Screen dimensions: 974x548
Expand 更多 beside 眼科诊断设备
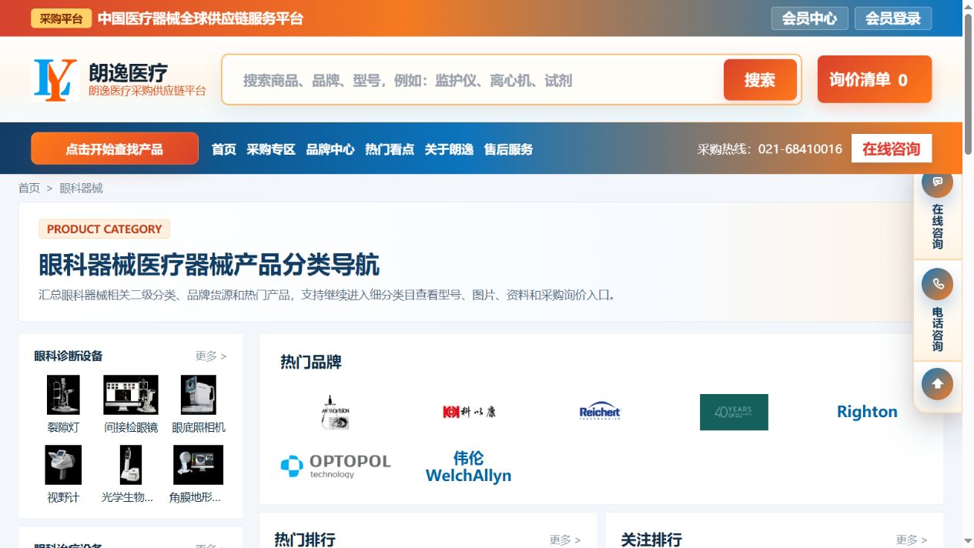pos(211,356)
